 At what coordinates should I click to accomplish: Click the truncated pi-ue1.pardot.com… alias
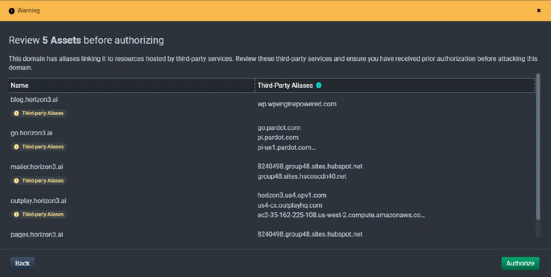[287, 147]
